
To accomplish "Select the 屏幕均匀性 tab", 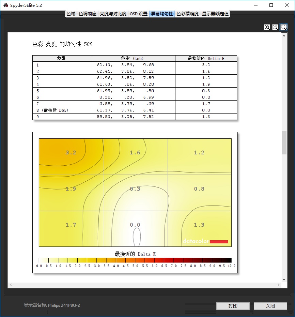I will [162, 14].
